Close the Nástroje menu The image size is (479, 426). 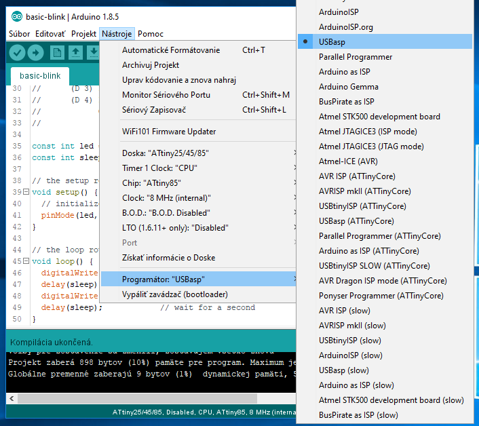(x=117, y=34)
